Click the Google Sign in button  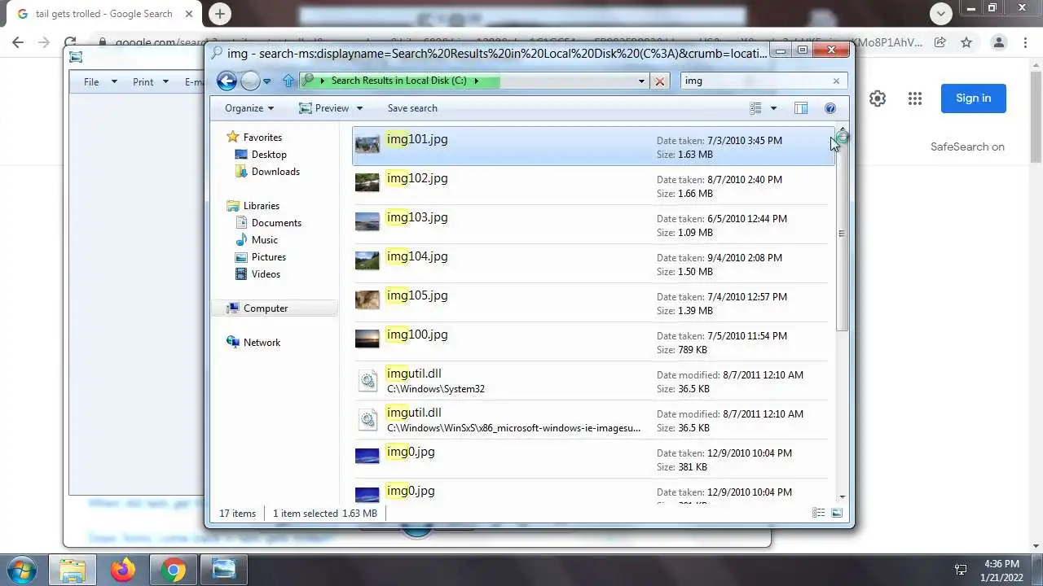tap(974, 98)
